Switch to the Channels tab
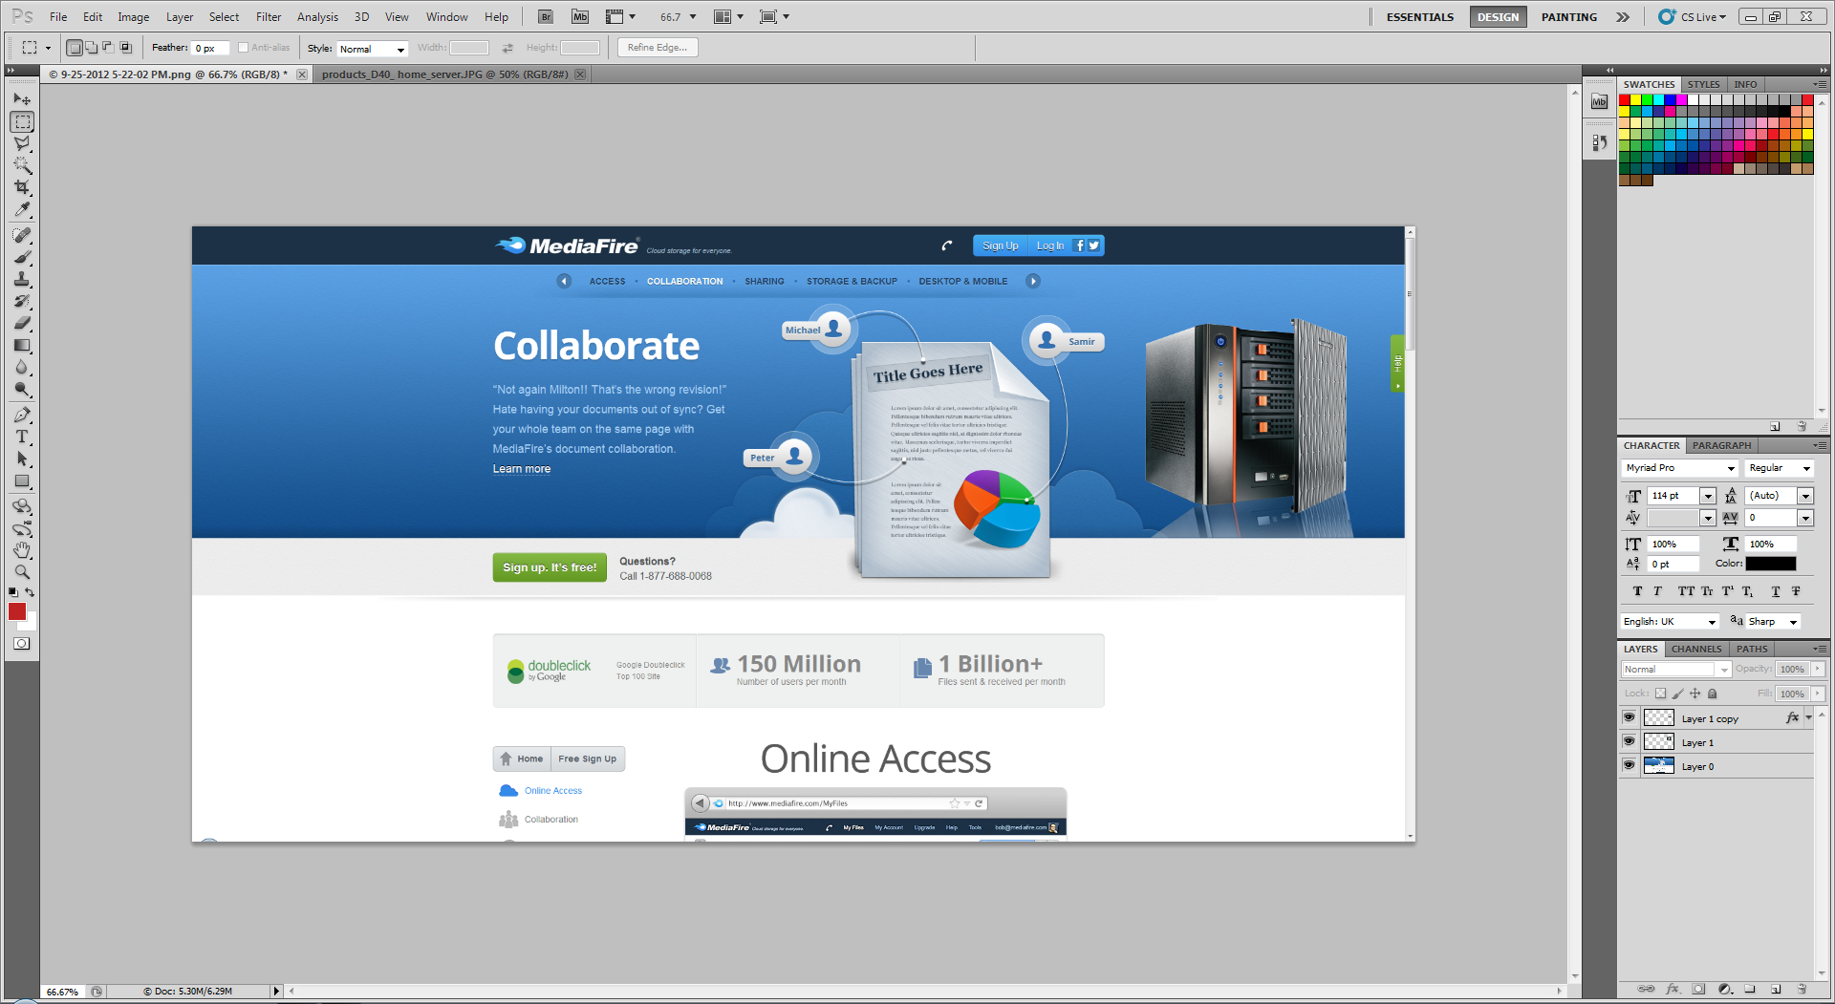This screenshot has width=1835, height=1004. pos(1696,649)
